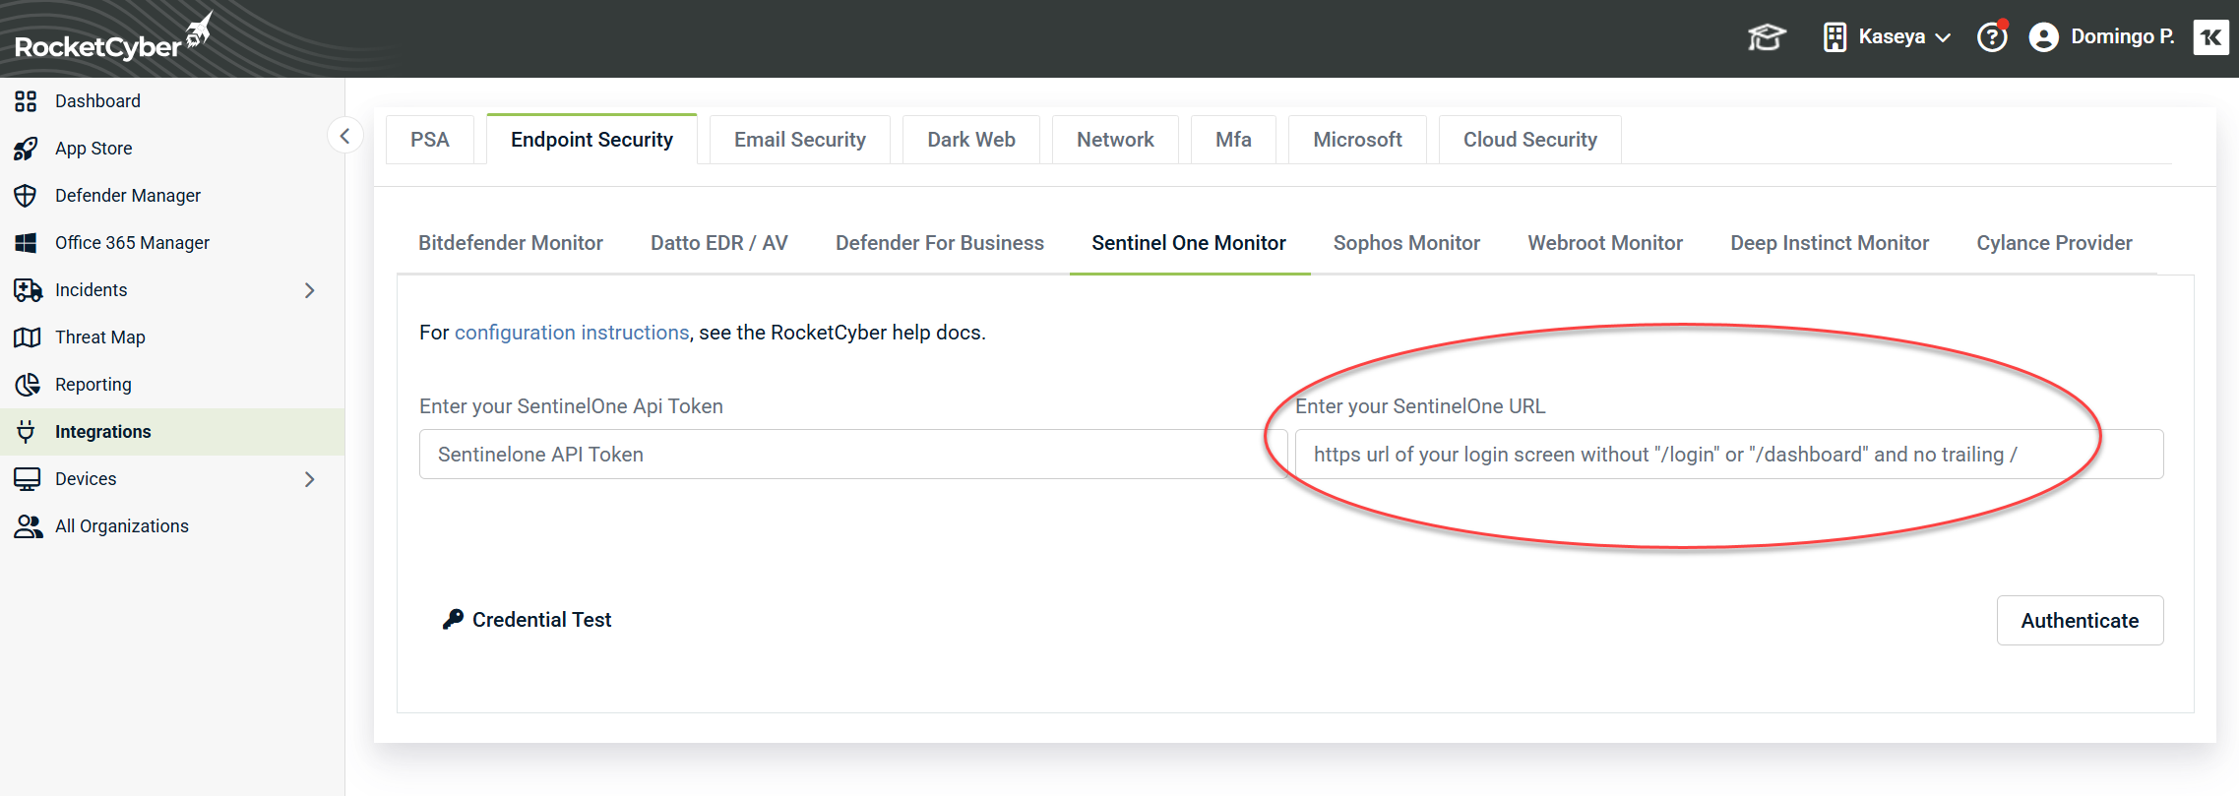
Task: Click the Kaseya K logo icon
Action: [2210, 37]
